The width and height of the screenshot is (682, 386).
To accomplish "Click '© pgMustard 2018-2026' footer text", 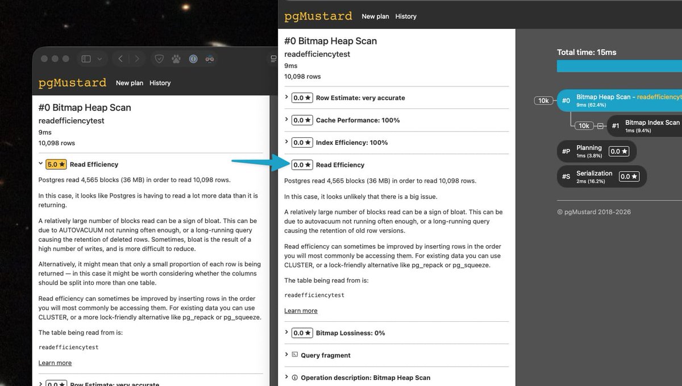I will tap(594, 212).
